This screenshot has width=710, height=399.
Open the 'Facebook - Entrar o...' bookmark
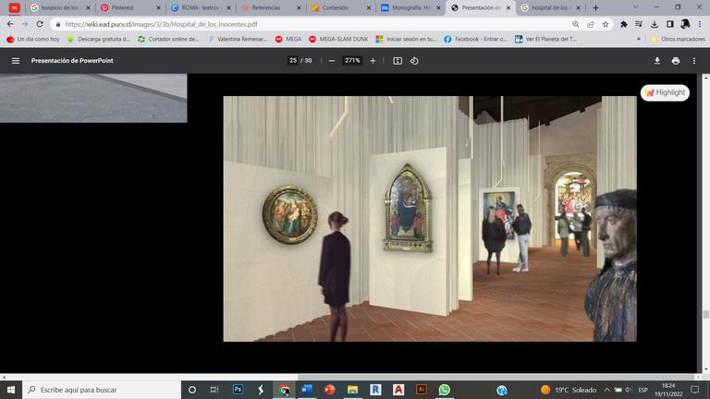tap(476, 40)
